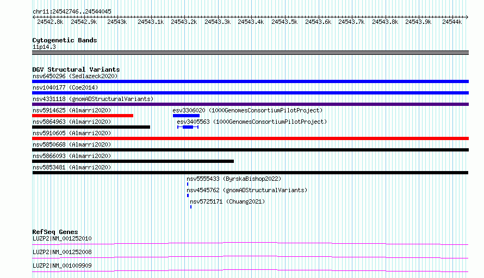484x278 pixels.
Task: Click the gray 11p14.3 cytogenetic band bar
Action: coord(250,53)
